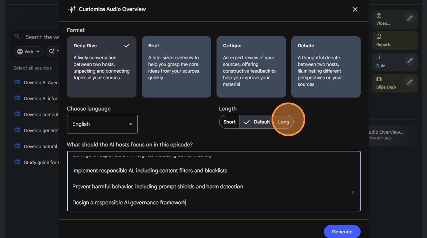
Task: Open the English language dropdown
Action: coord(102,124)
